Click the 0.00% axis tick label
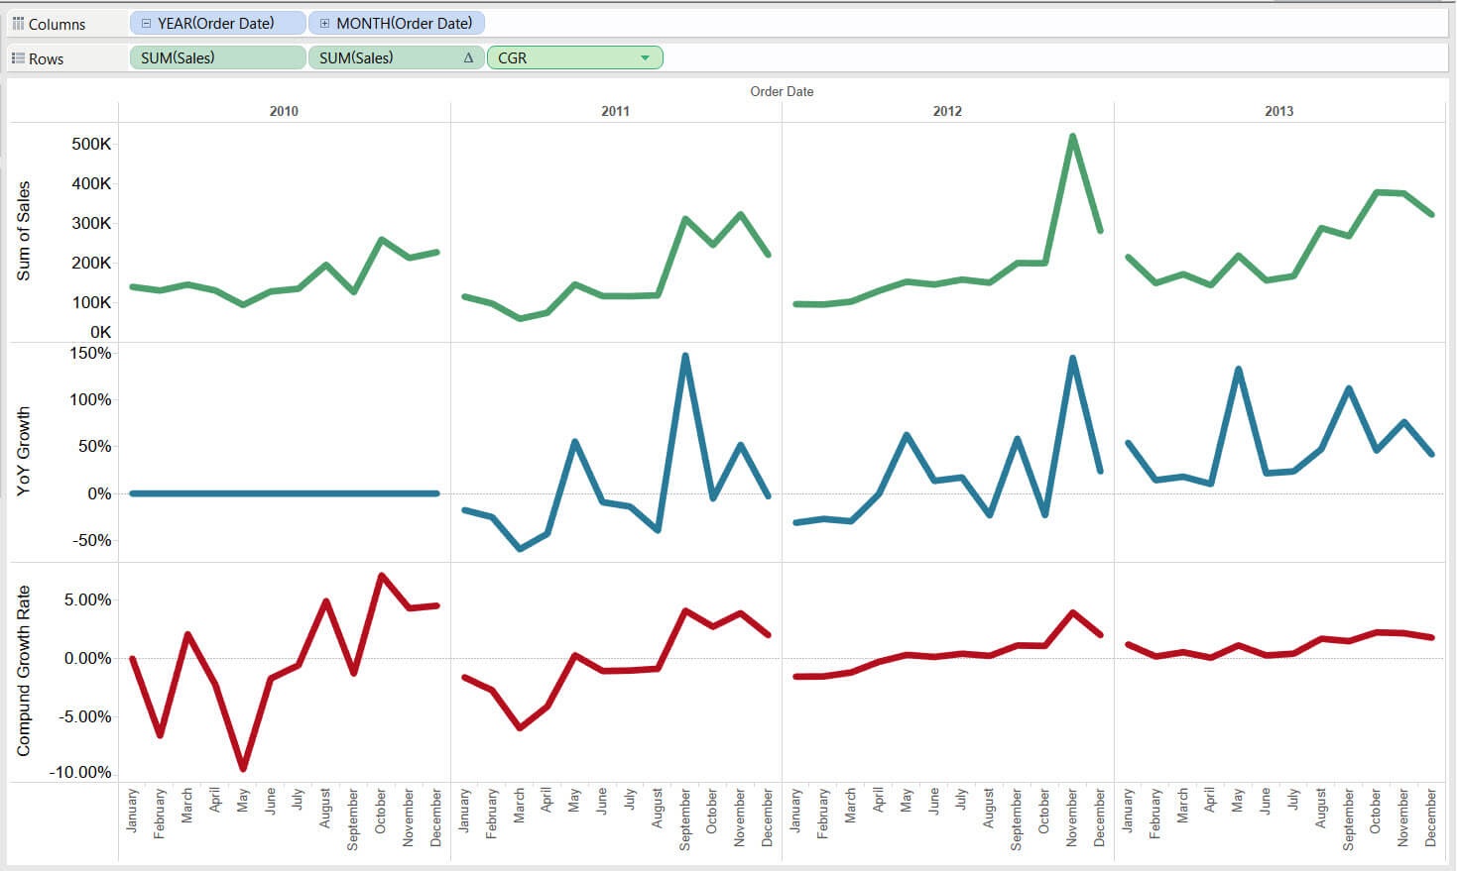This screenshot has height=871, width=1457. click(87, 658)
